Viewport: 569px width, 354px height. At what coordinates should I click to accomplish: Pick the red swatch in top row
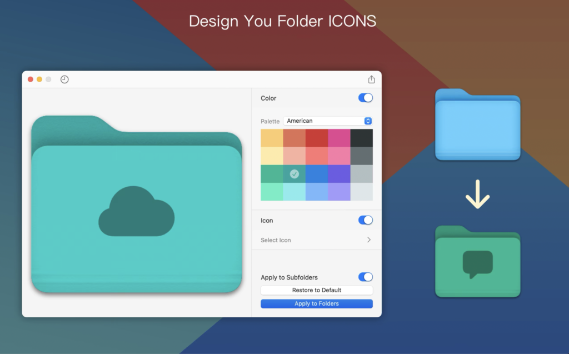point(317,138)
